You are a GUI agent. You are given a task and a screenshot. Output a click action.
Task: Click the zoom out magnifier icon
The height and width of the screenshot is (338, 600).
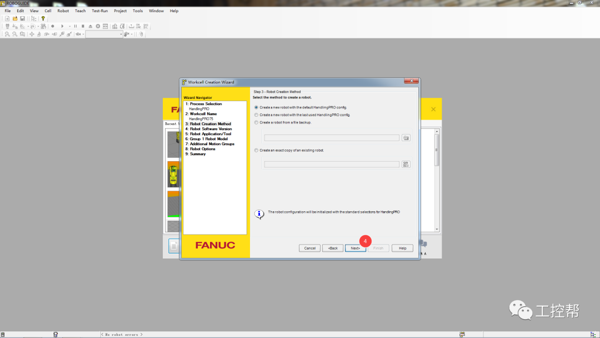15,34
